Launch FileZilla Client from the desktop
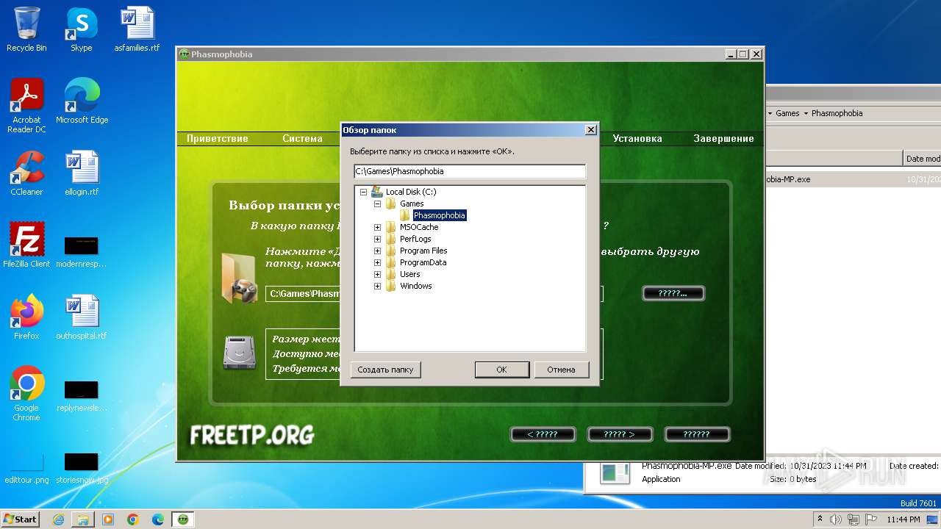This screenshot has height=529, width=941. [26, 245]
